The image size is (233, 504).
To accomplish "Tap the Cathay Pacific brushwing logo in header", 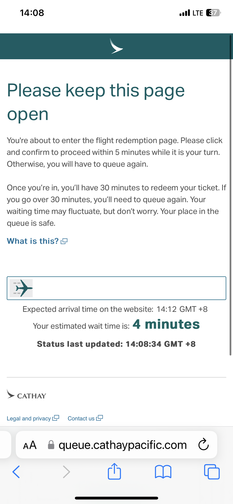I will [x=116, y=46].
